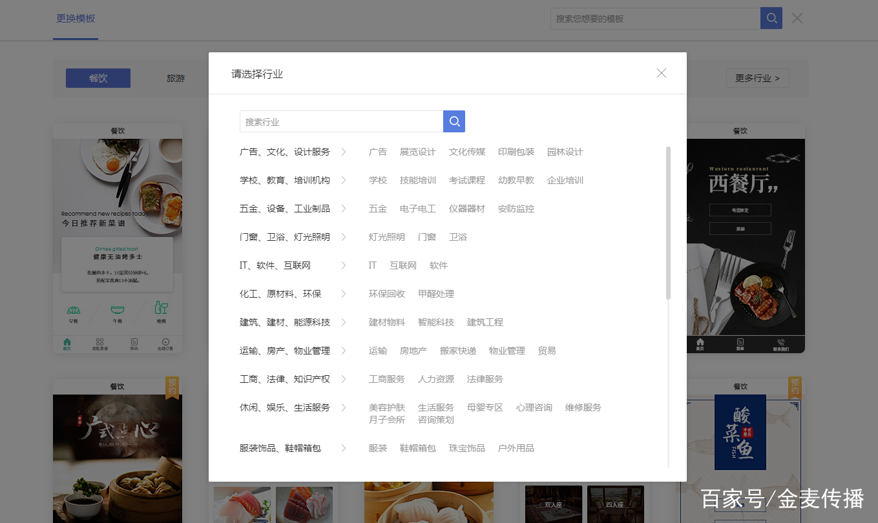Select the 早餐 croissant breakfast icon
The height and width of the screenshot is (523, 878).
73,309
